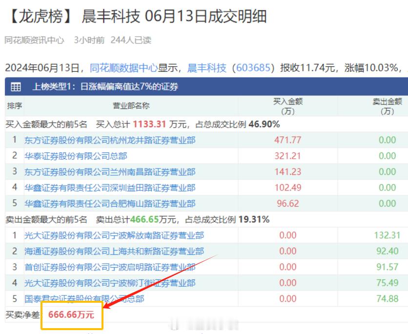Viewport: 408px width, 334px height.
Task: Select the buy amount 471.77 cell
Action: [288, 140]
